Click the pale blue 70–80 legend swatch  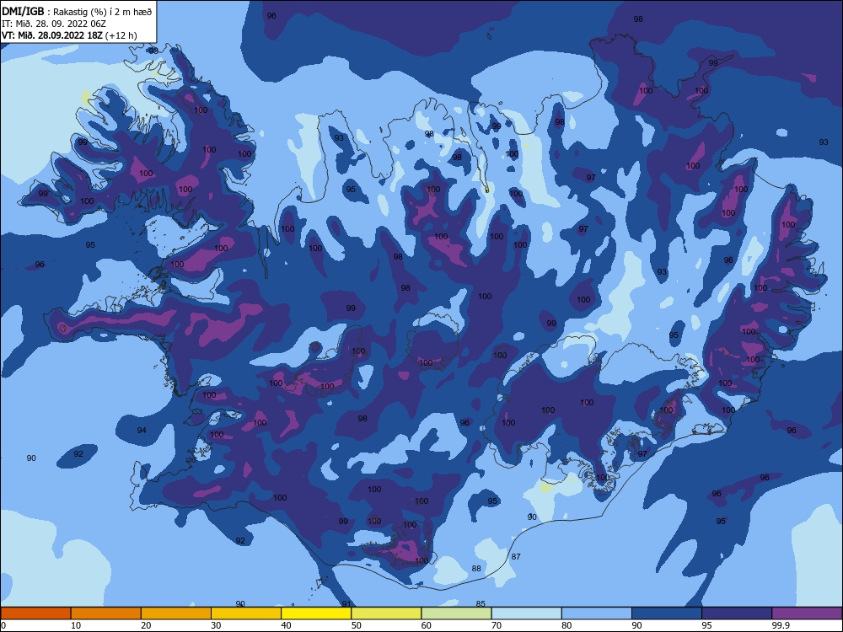point(526,613)
